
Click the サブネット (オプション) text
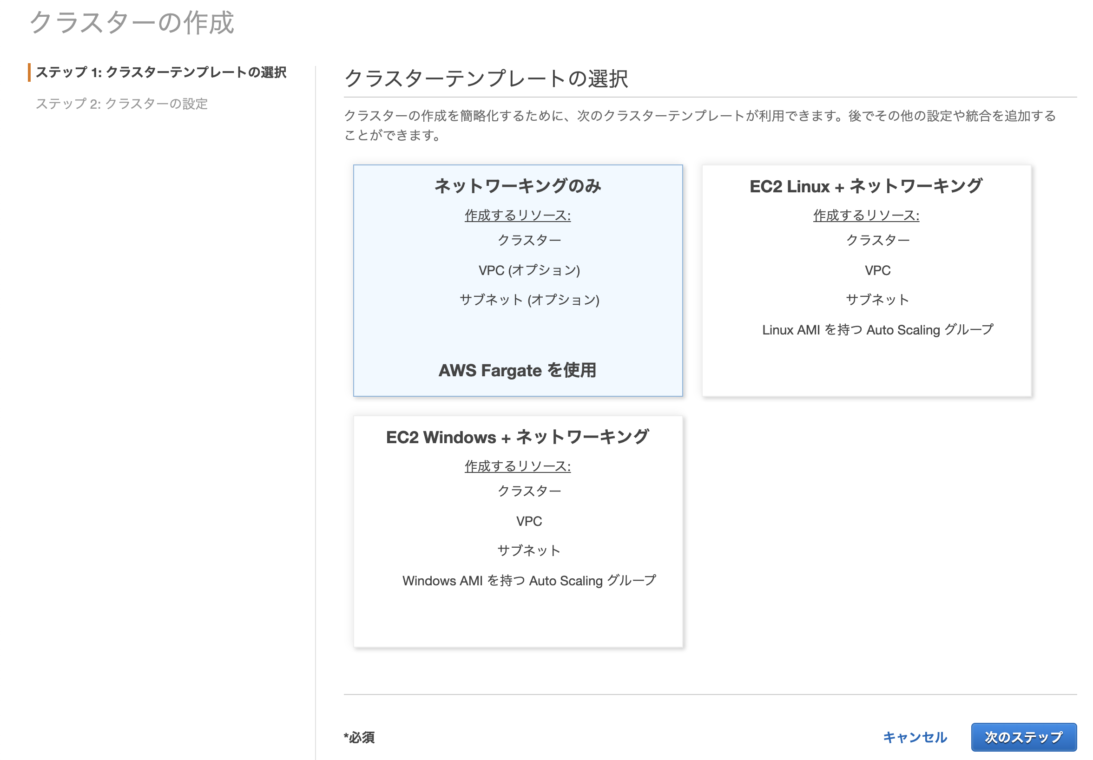[529, 300]
